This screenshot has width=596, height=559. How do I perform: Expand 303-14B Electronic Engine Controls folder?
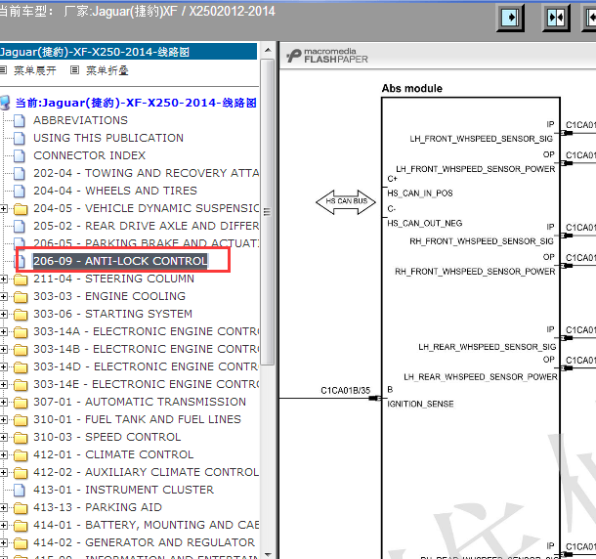click(4, 349)
